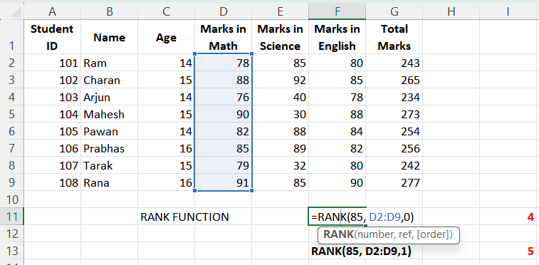This screenshot has height=265, width=539.
Task: Select column B header
Action: tap(110, 11)
